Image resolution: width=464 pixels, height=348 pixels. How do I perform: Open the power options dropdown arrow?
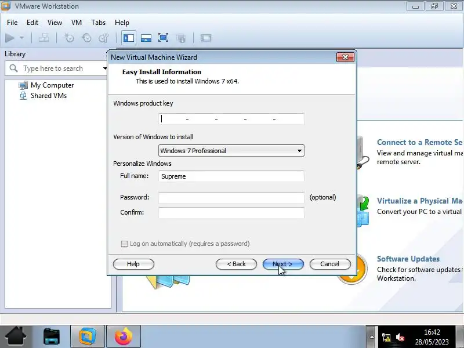click(x=21, y=38)
